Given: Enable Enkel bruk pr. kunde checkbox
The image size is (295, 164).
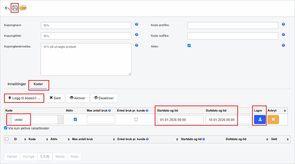Looking at the screenshot, I should point(136,119).
